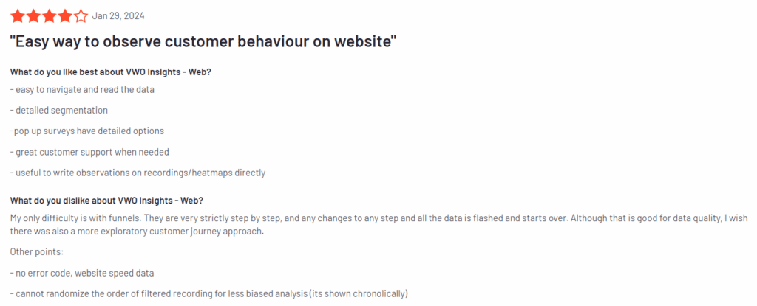Viewport: 757px width, 306px height.
Task: Click the fourth filled star rating
Action: [65, 15]
